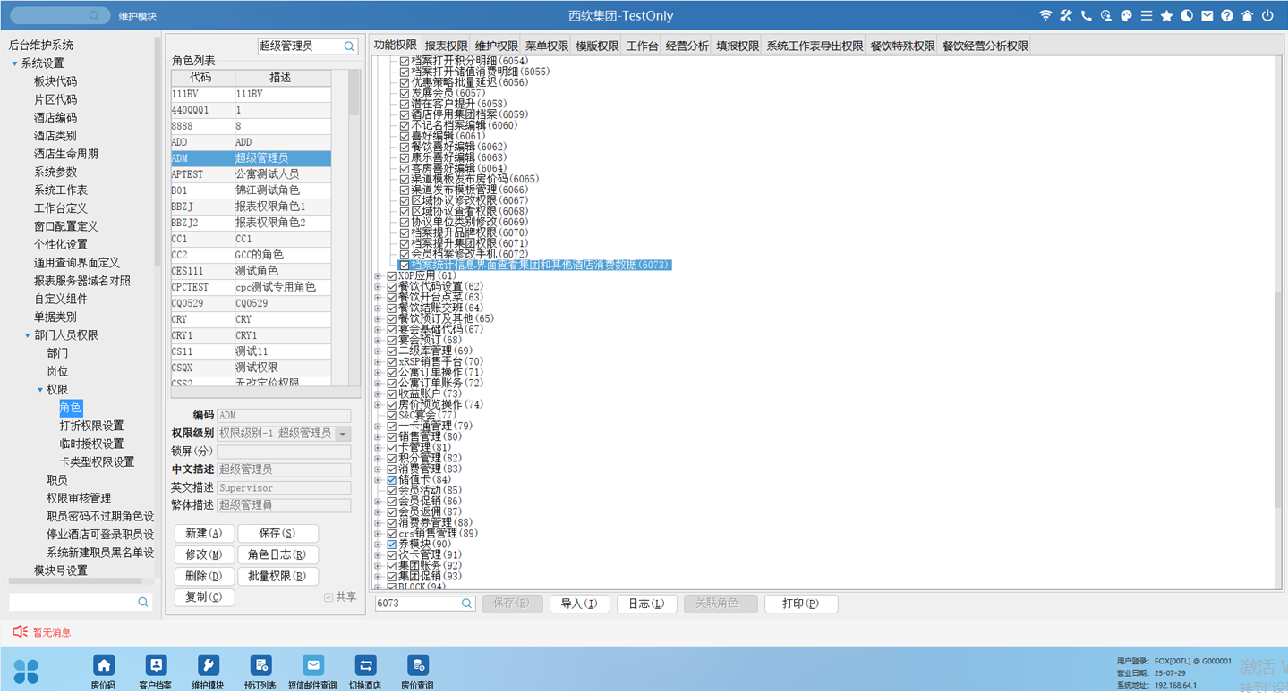Screen dimensions: 1288x693
Task: Open the 权限级别 dropdown arrow
Action: pyautogui.click(x=342, y=434)
